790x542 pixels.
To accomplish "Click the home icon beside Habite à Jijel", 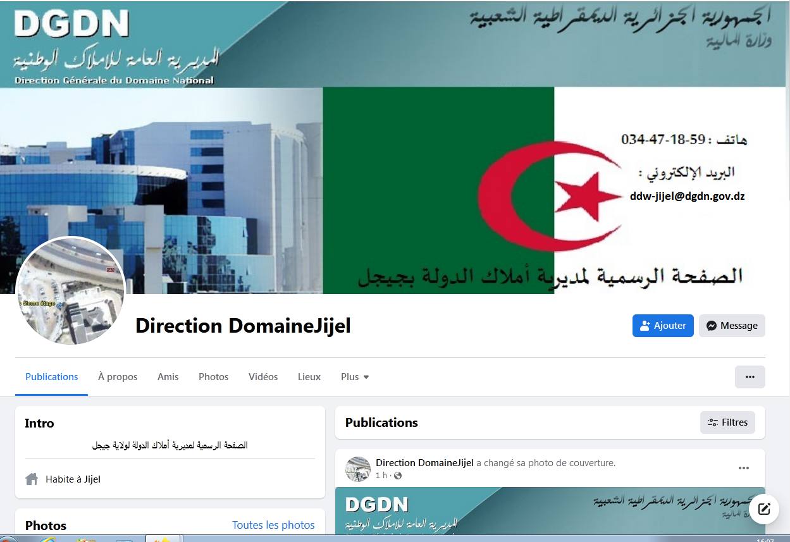I will click(32, 479).
